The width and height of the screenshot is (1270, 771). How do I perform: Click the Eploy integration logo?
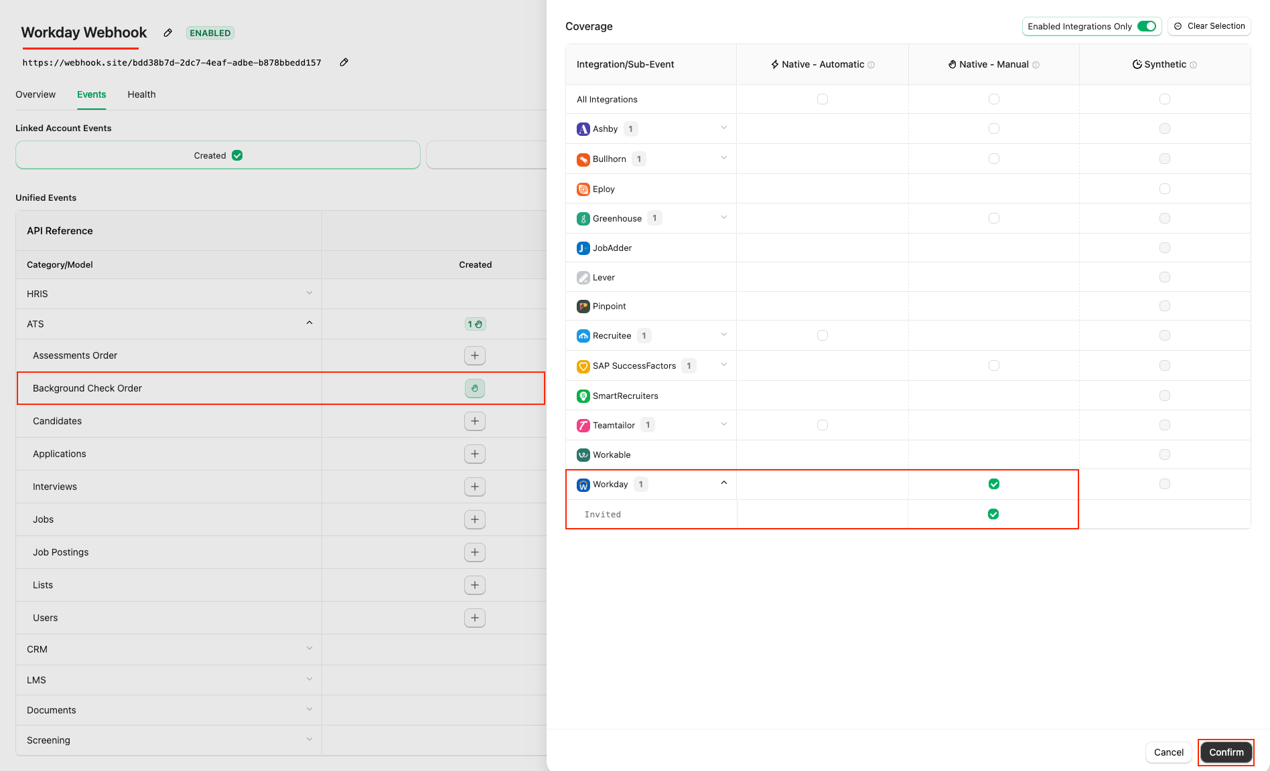(583, 189)
